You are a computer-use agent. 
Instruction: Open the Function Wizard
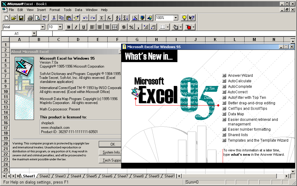click(109, 18)
